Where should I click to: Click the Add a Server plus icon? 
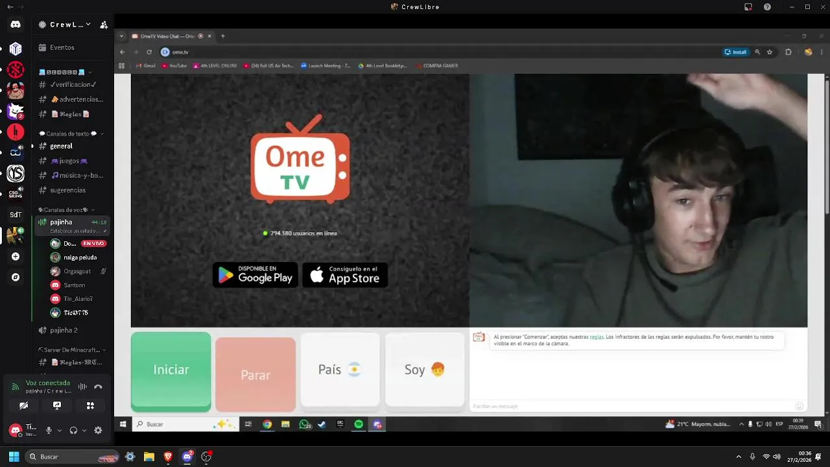point(16,256)
